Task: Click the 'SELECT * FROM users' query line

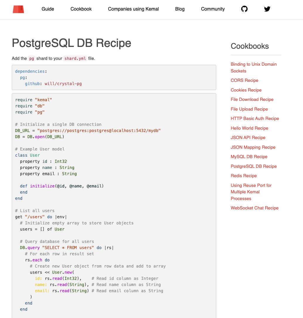Action: tap(67, 248)
